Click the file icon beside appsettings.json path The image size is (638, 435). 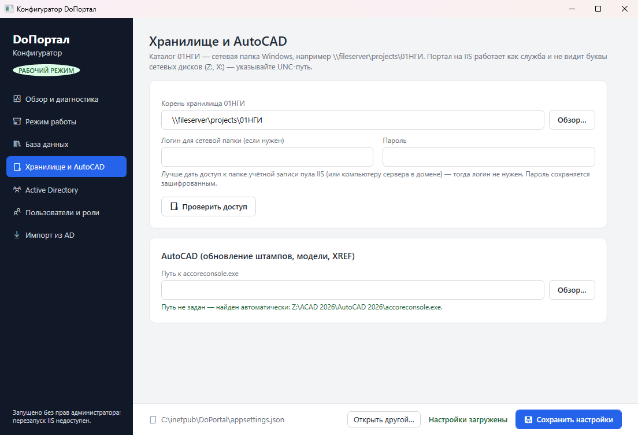pos(153,420)
